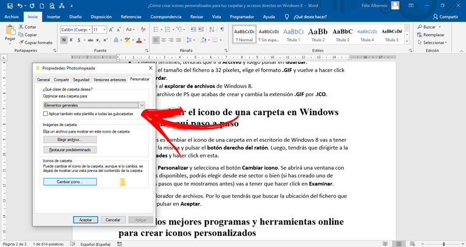
Task: Apply strikethrough with the abc icon
Action: (x=91, y=40)
